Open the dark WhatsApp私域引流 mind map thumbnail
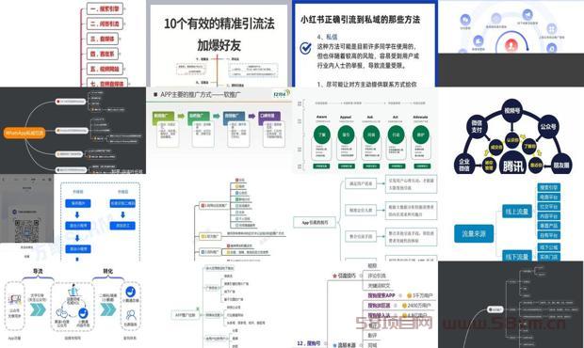The width and height of the screenshot is (584, 348). [x=73, y=131]
